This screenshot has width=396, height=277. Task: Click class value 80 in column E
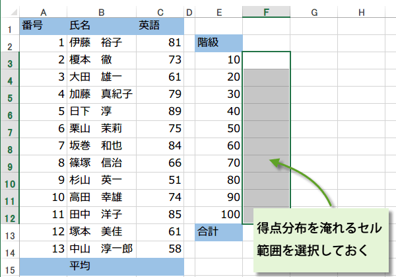pos(218,181)
